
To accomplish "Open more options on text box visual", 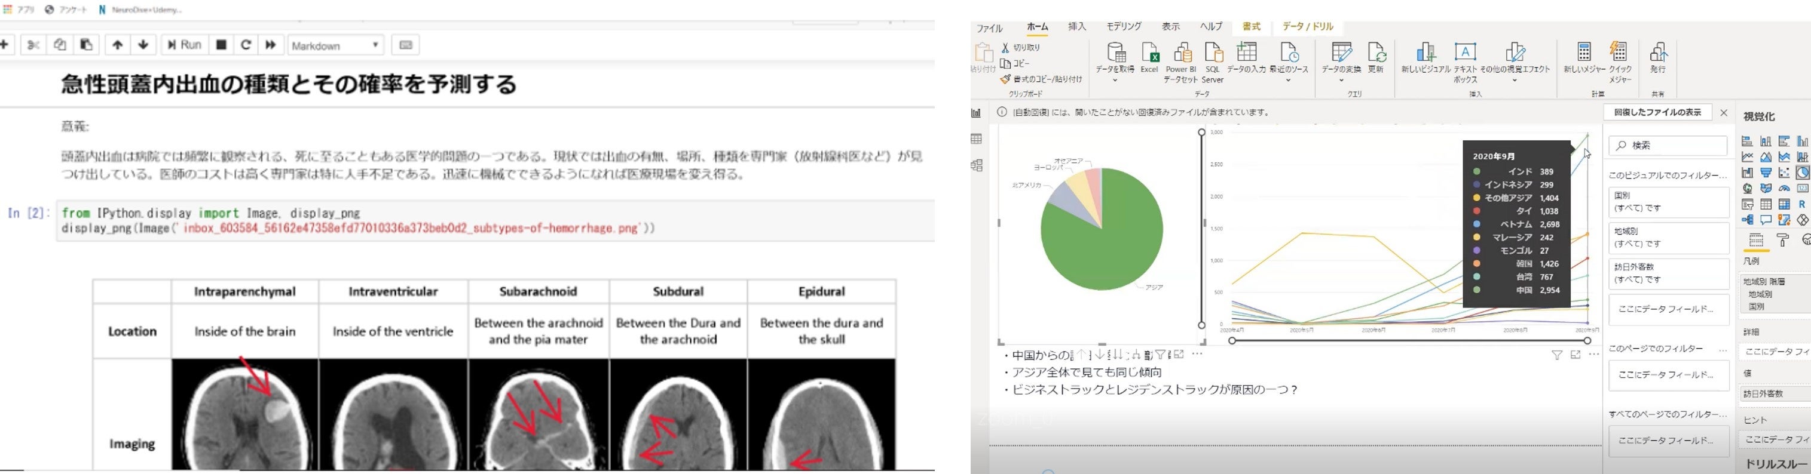I will [x=1594, y=355].
